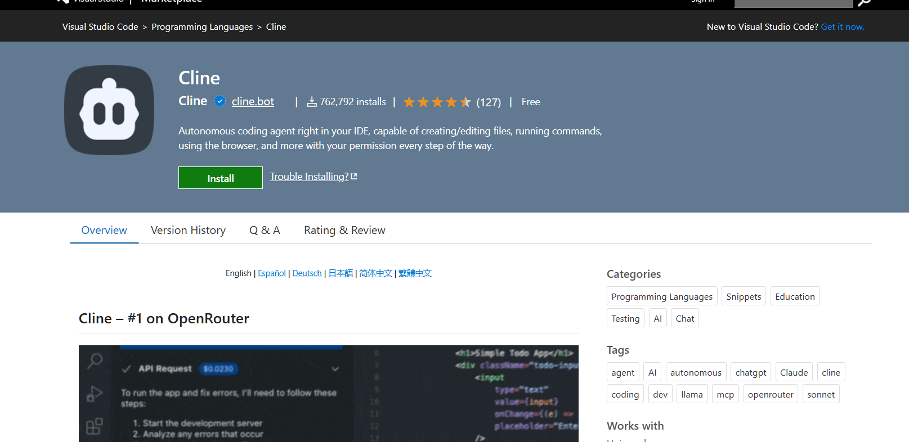Screen dimensions: 909x442
Task: Click the Claude tag
Action: click(x=794, y=372)
